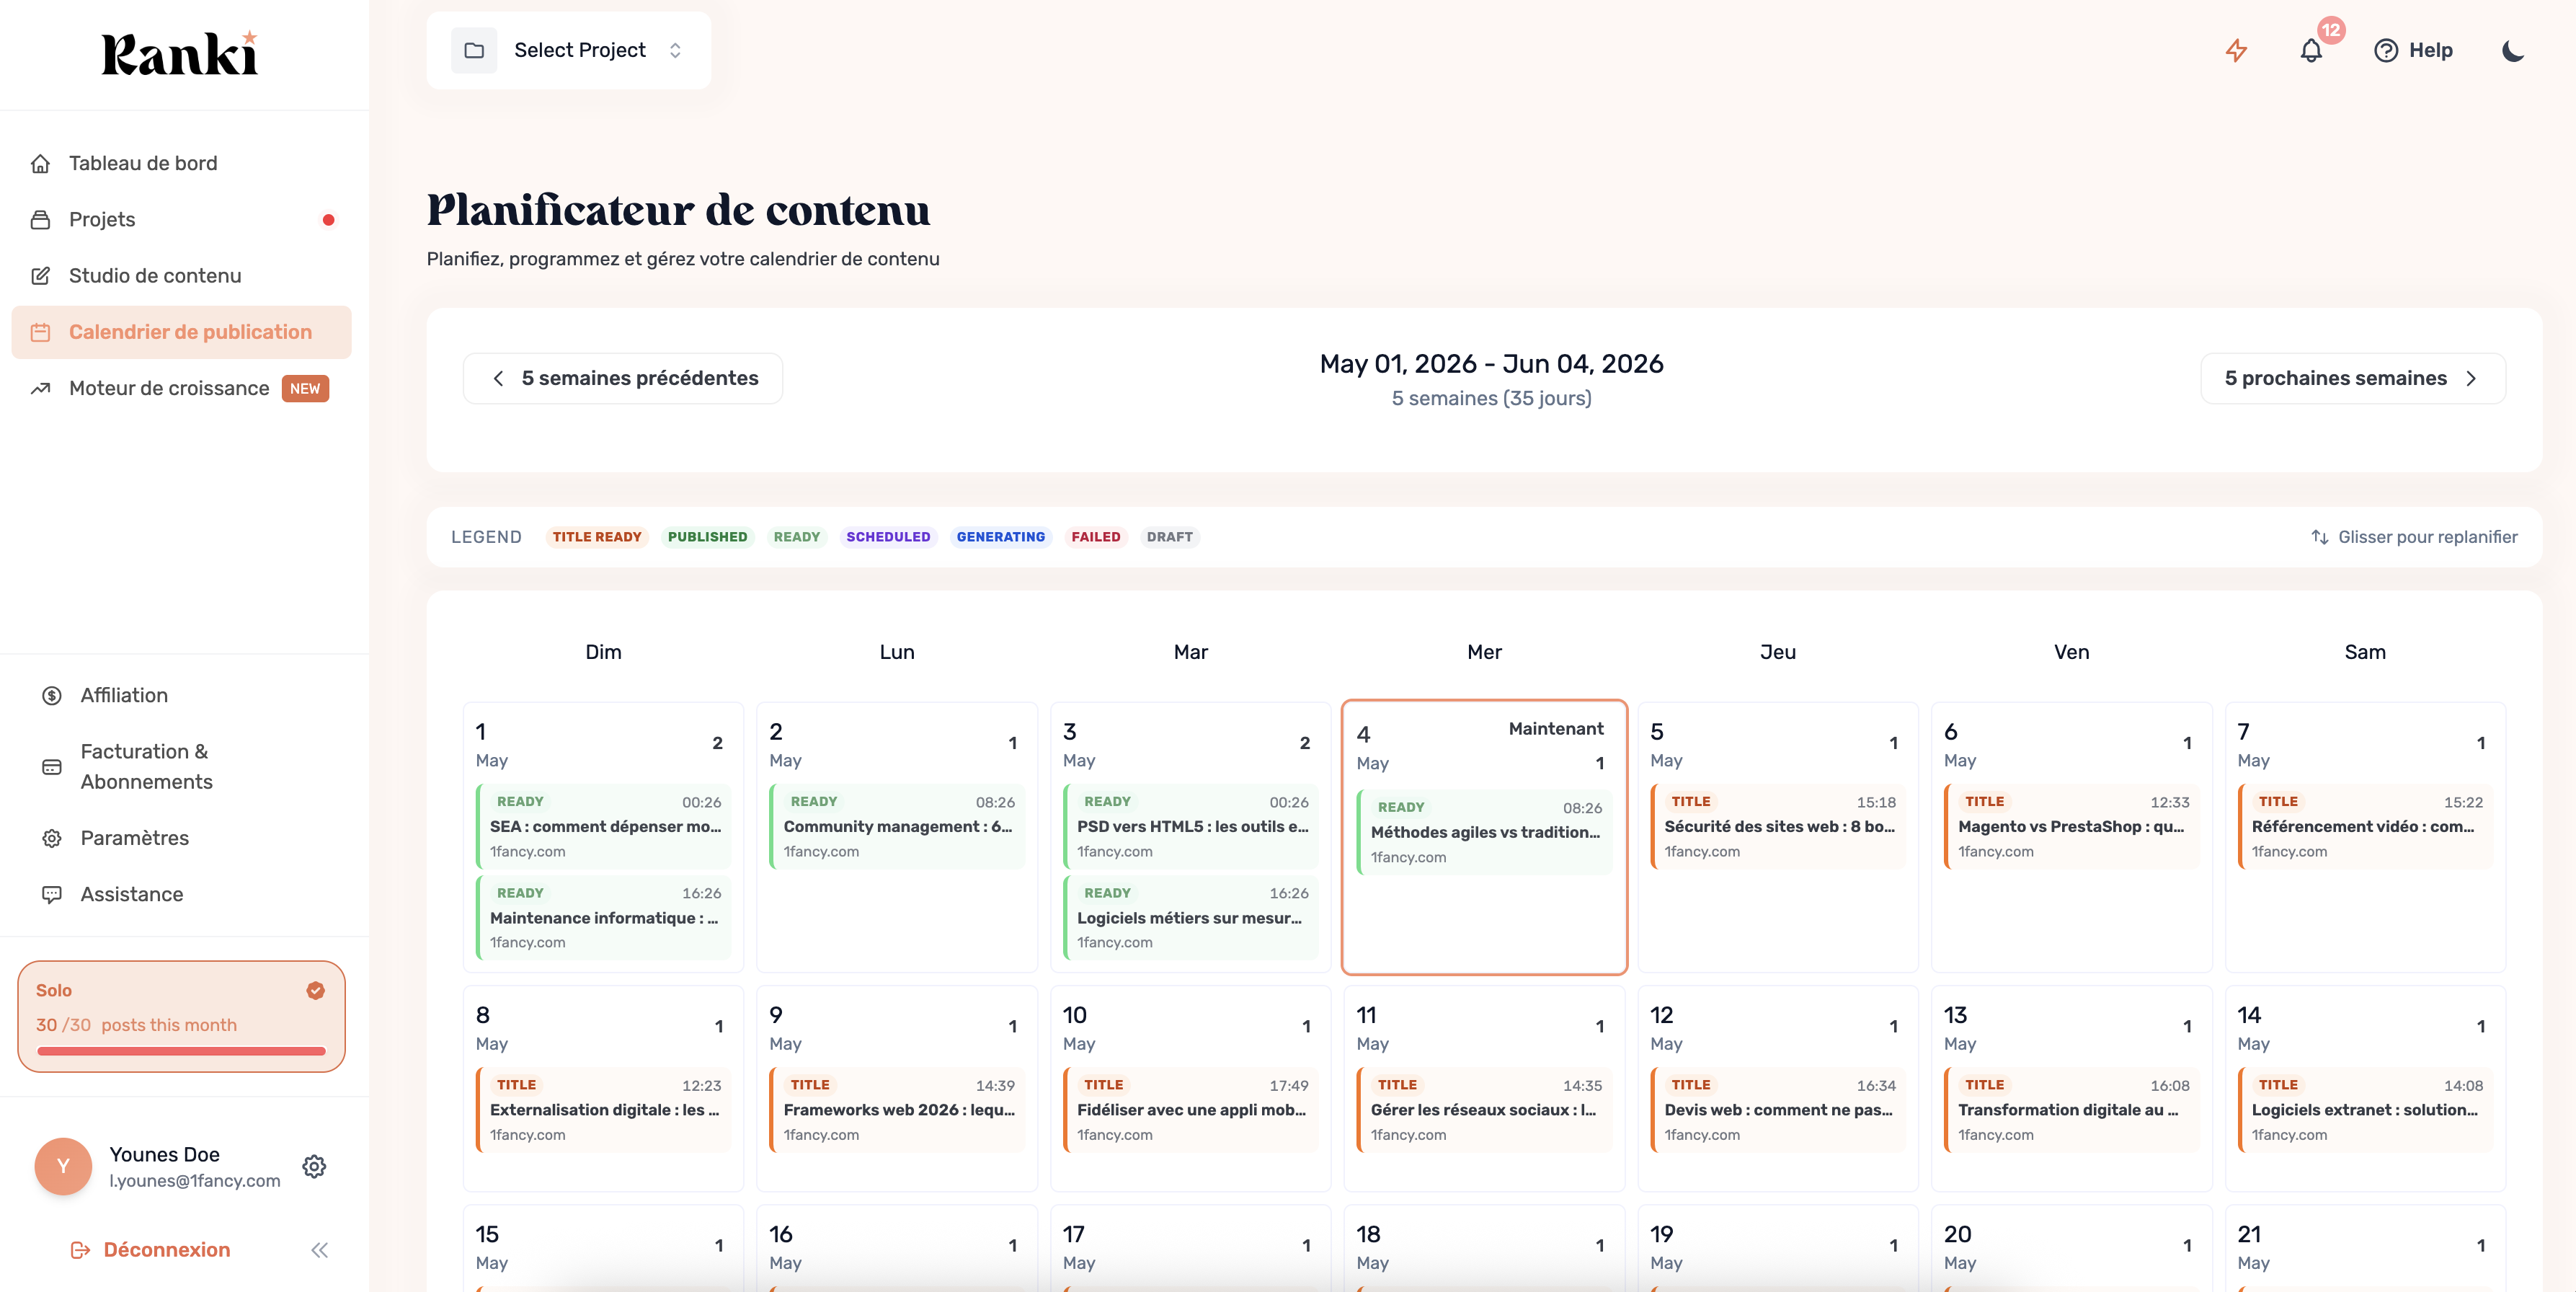
Task: Click the Projets briefcase icon
Action: [x=40, y=220]
